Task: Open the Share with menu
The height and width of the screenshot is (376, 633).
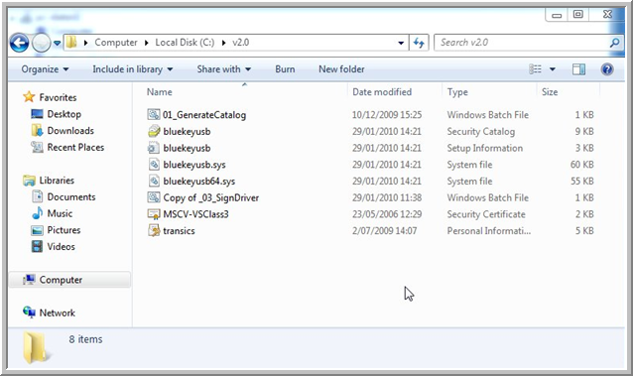Action: [223, 69]
